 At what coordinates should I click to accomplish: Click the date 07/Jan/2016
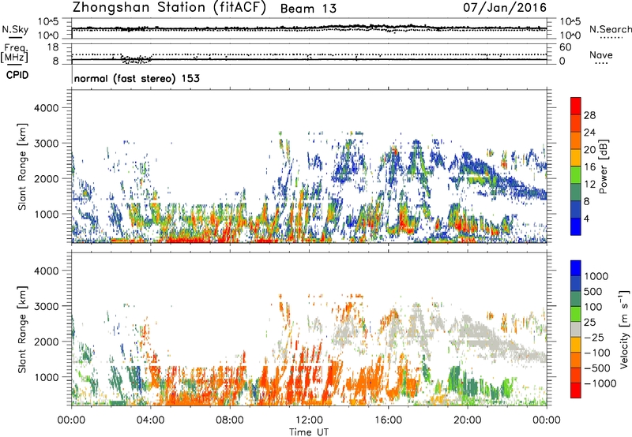click(x=505, y=8)
